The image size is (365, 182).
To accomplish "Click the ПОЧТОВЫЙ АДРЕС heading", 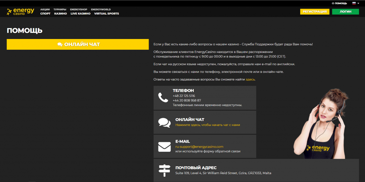I will [196, 168].
